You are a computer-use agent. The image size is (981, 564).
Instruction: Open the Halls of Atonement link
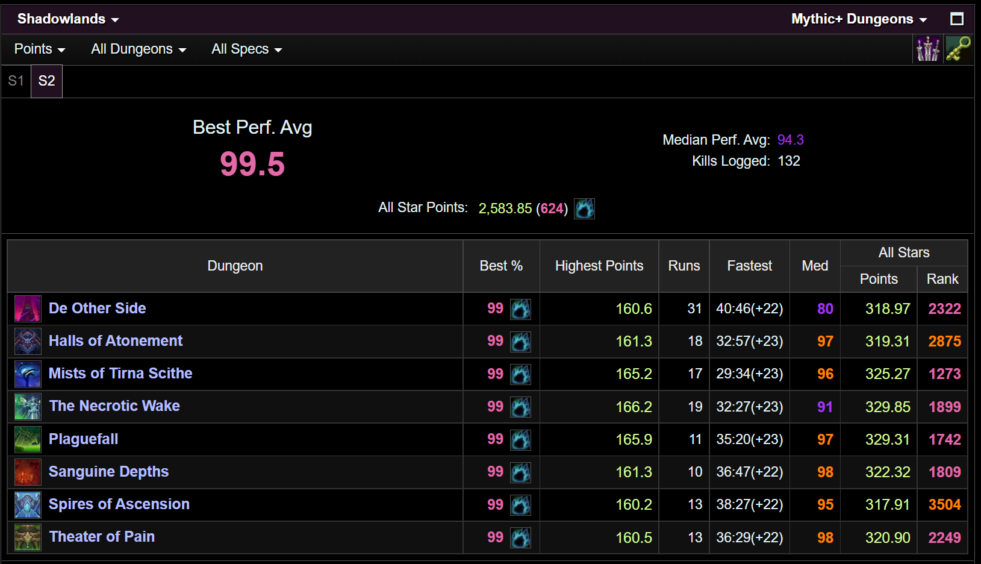point(116,341)
